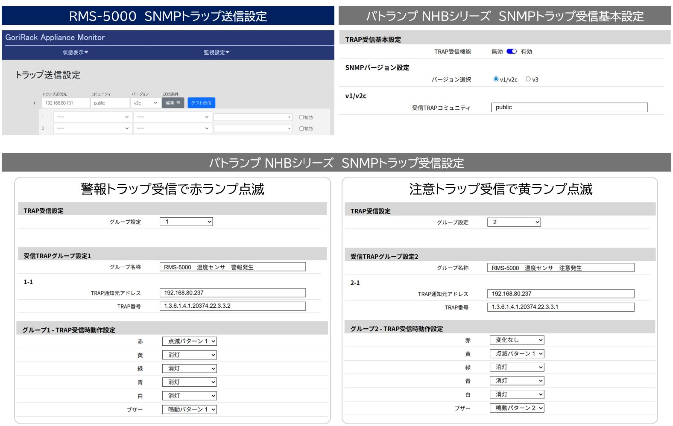Click the 受信TRAPコミュニティ public field
Image resolution: width=673 pixels, height=426 pixels.
[x=569, y=108]
